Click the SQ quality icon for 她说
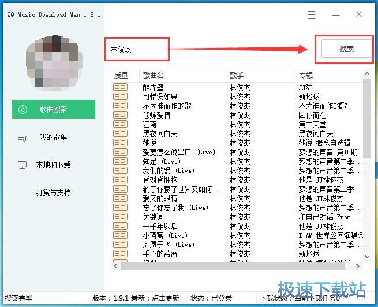 pos(120,142)
